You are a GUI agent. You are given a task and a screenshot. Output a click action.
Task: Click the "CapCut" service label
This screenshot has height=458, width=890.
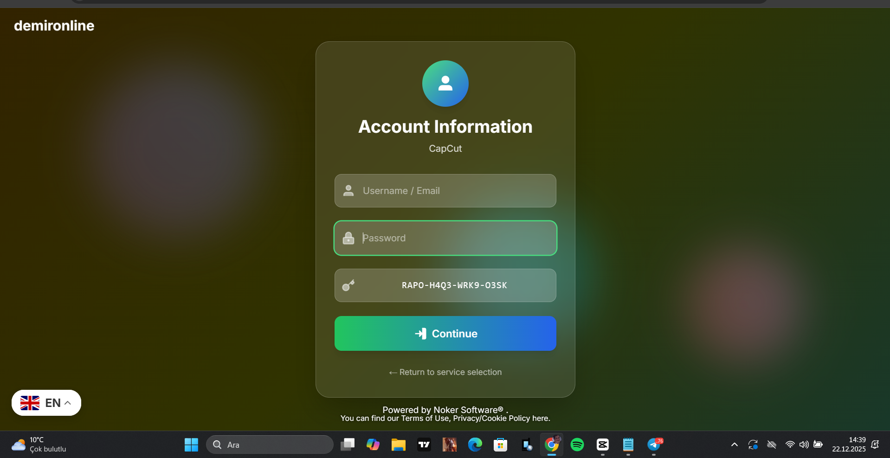pos(445,148)
